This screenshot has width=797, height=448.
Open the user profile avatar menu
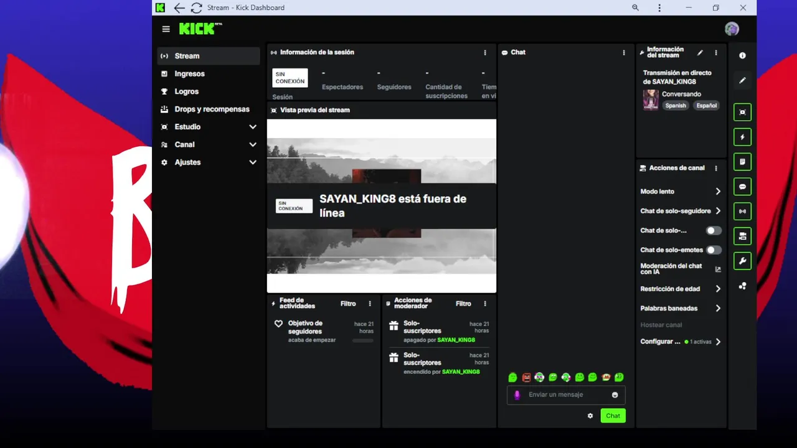[732, 29]
